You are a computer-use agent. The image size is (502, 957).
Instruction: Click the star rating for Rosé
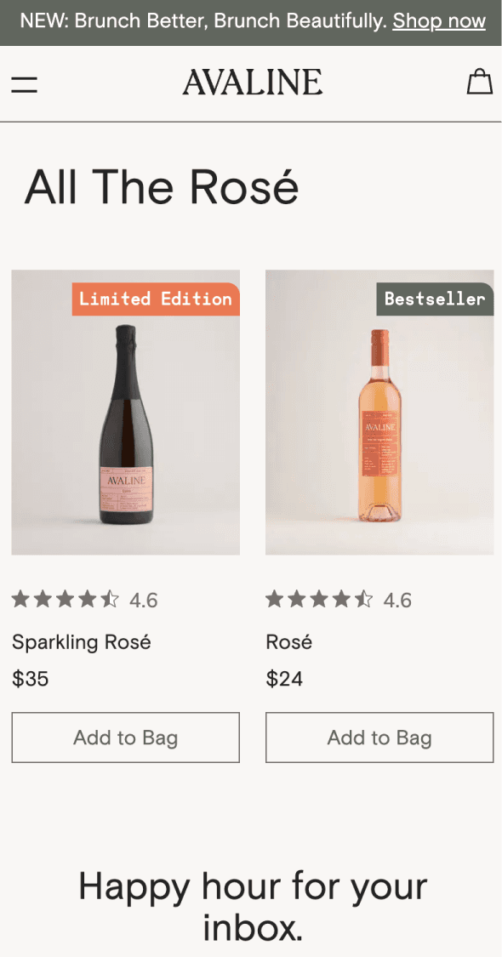[318, 600]
